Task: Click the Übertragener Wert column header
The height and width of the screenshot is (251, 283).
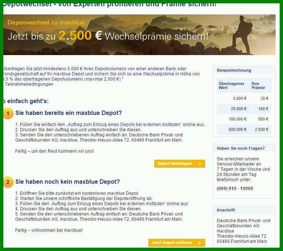Action: [231, 86]
